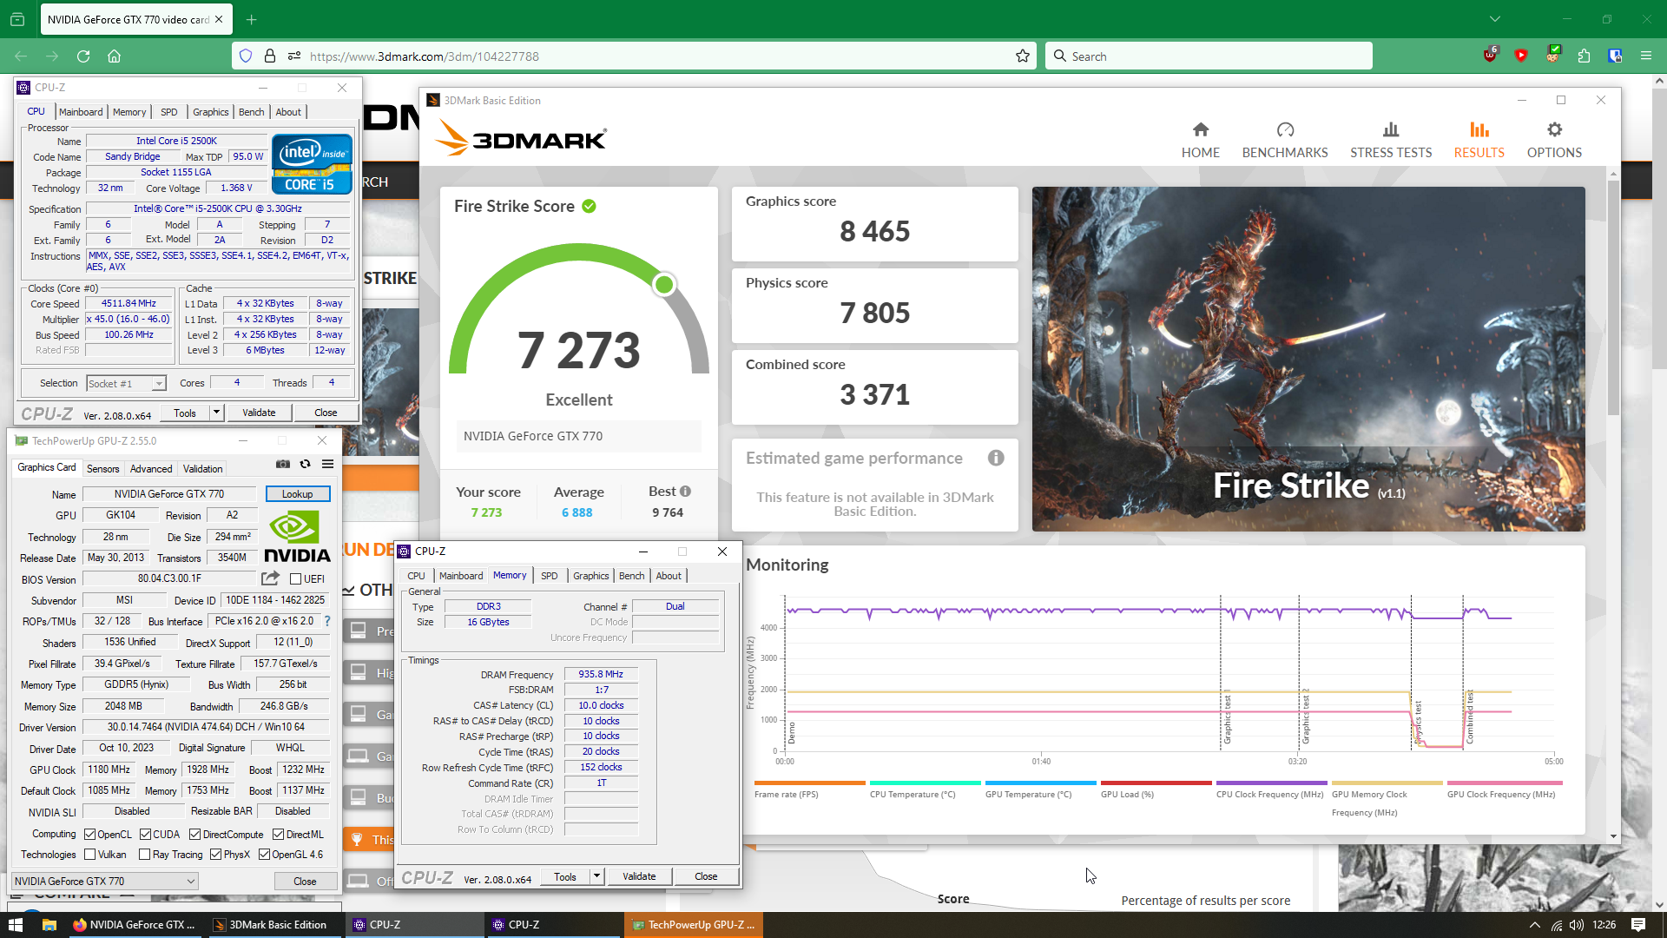Click the cookie extension icon in Firefox toolbar
The height and width of the screenshot is (938, 1667).
coord(1552,56)
